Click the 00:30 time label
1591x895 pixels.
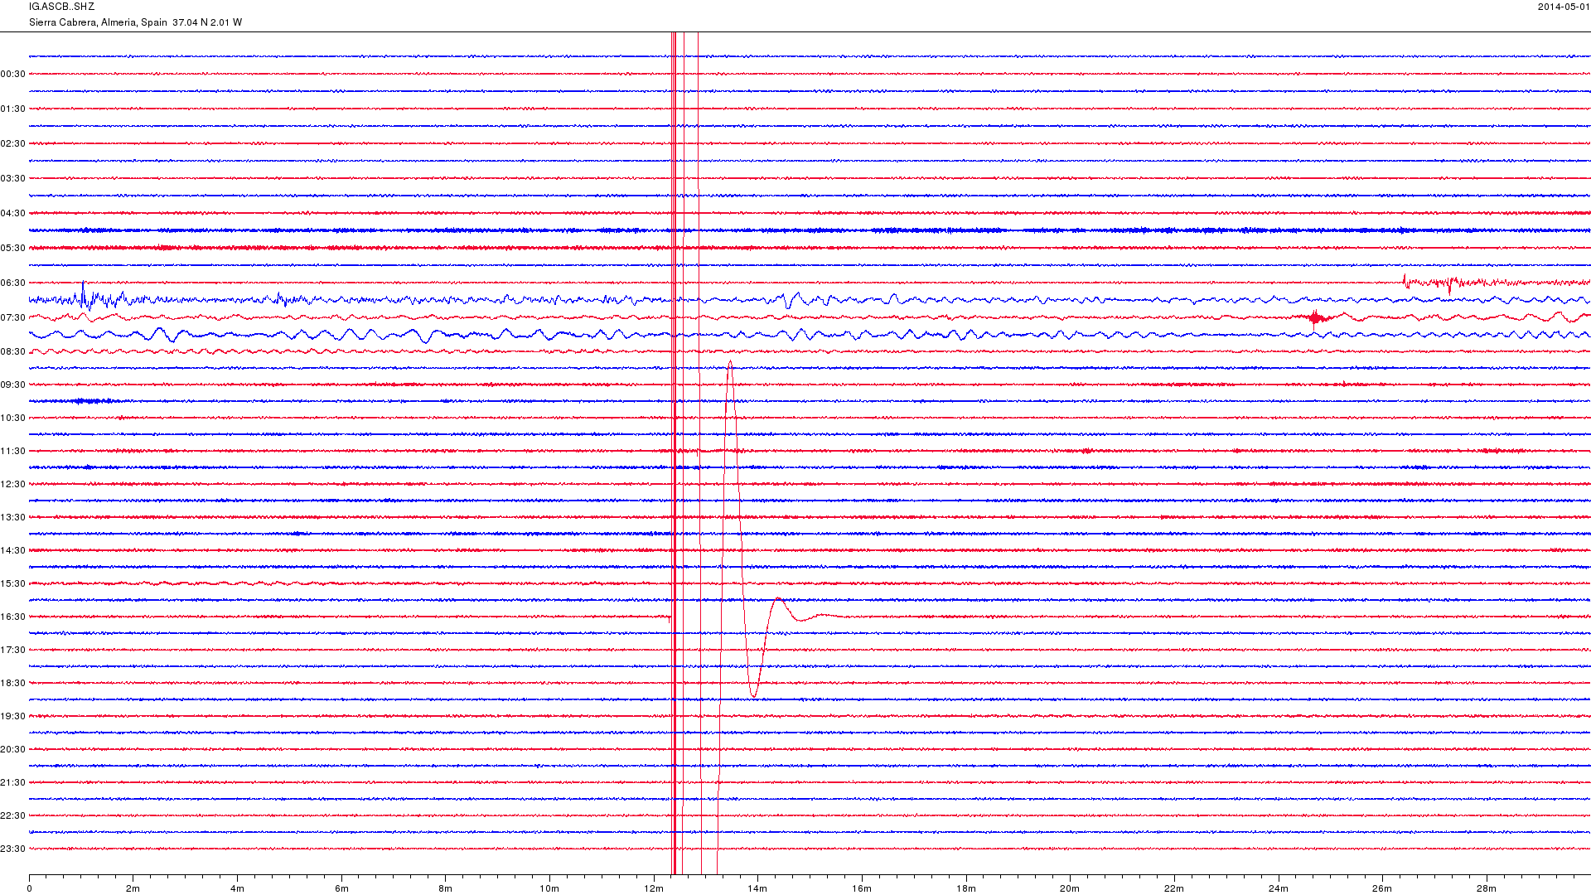13,75
